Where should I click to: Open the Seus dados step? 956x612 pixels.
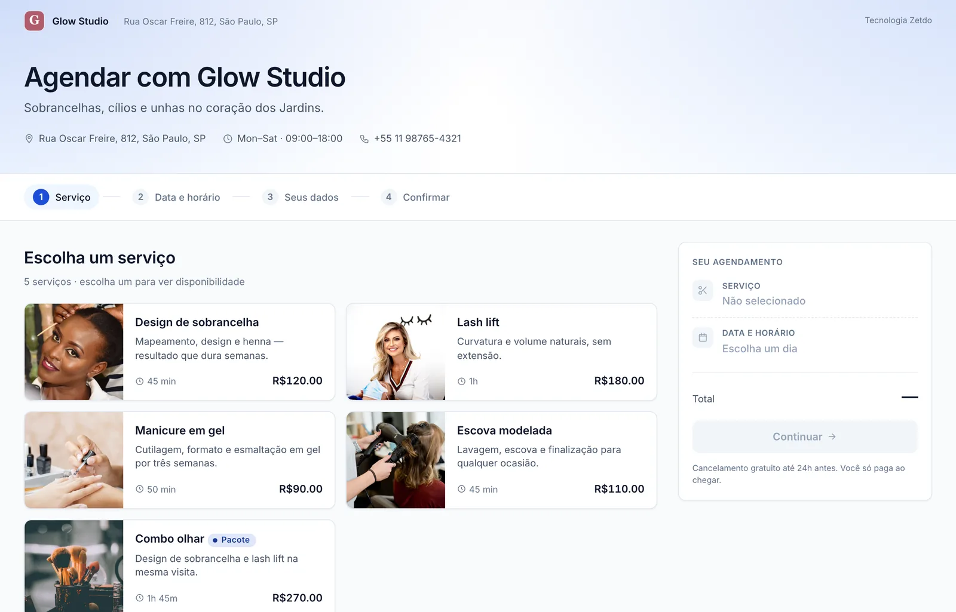[x=301, y=197]
